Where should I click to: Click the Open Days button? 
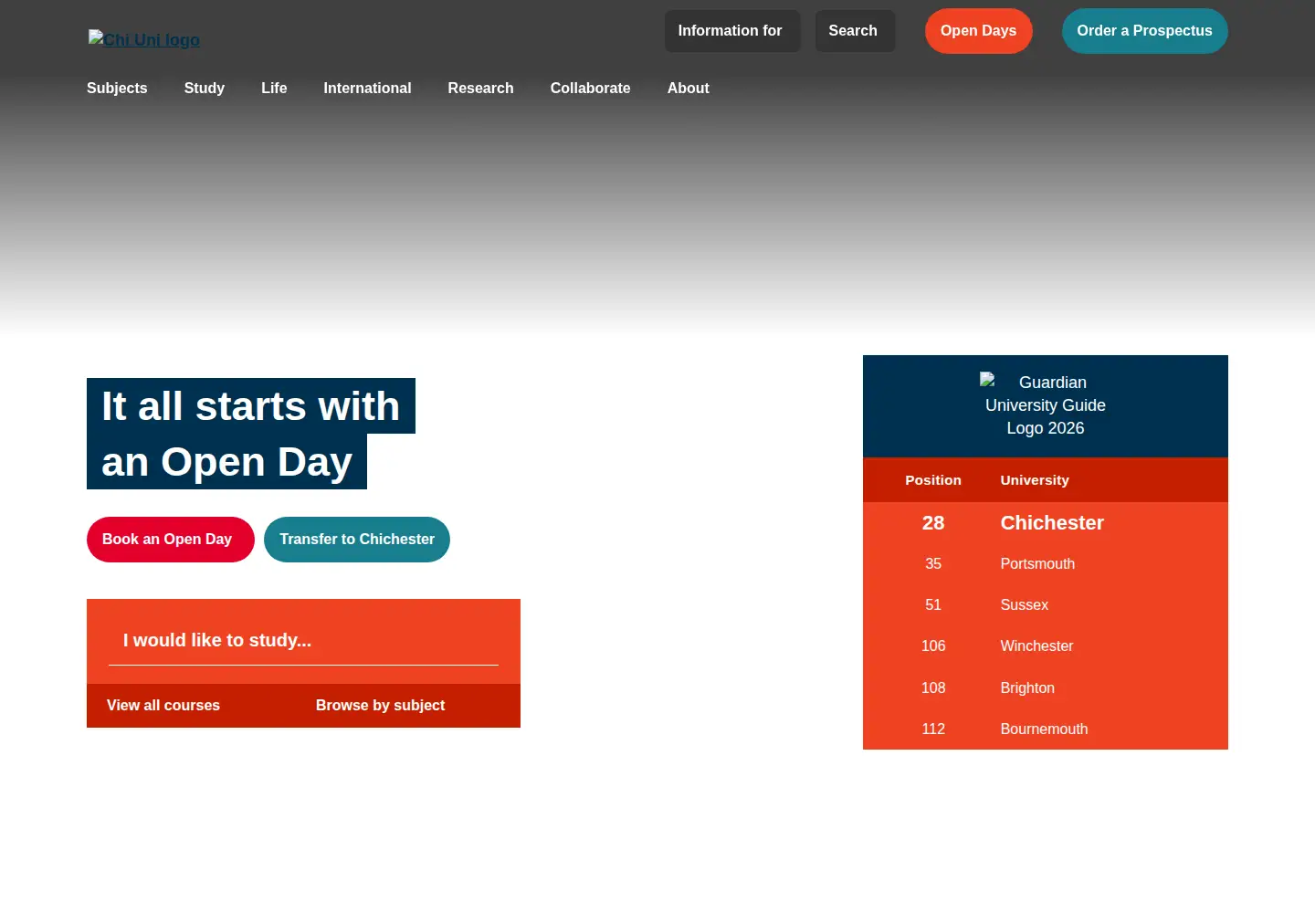coord(978,31)
